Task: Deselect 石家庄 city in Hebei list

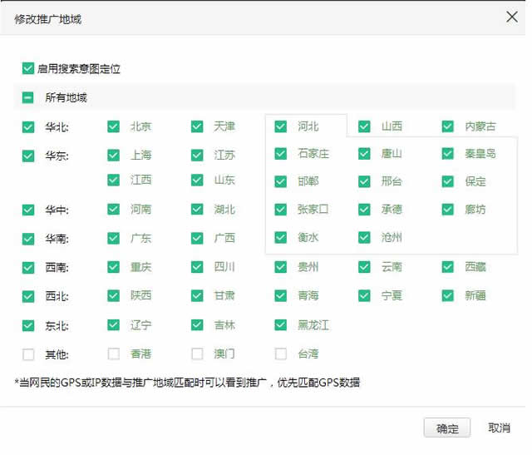Action: 281,154
